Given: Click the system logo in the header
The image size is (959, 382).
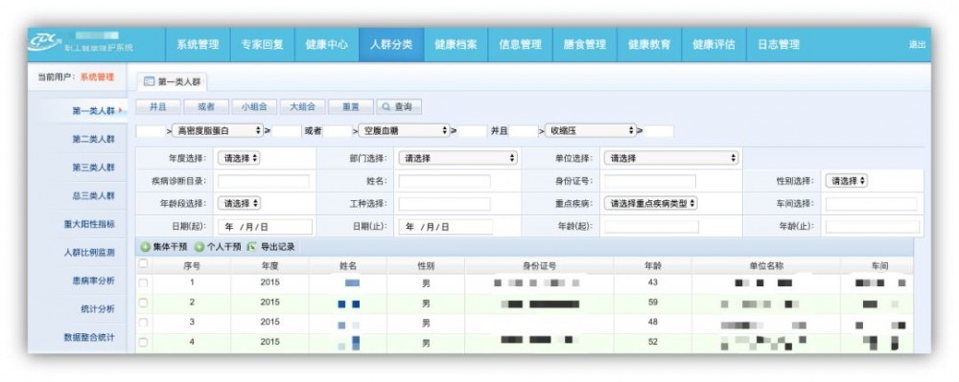Looking at the screenshot, I should [45, 41].
